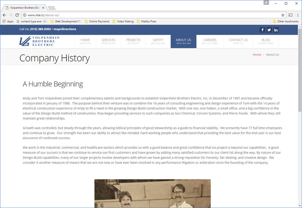Open the CONTACT US nav item
This screenshot has height=208, width=302.
(238, 41)
